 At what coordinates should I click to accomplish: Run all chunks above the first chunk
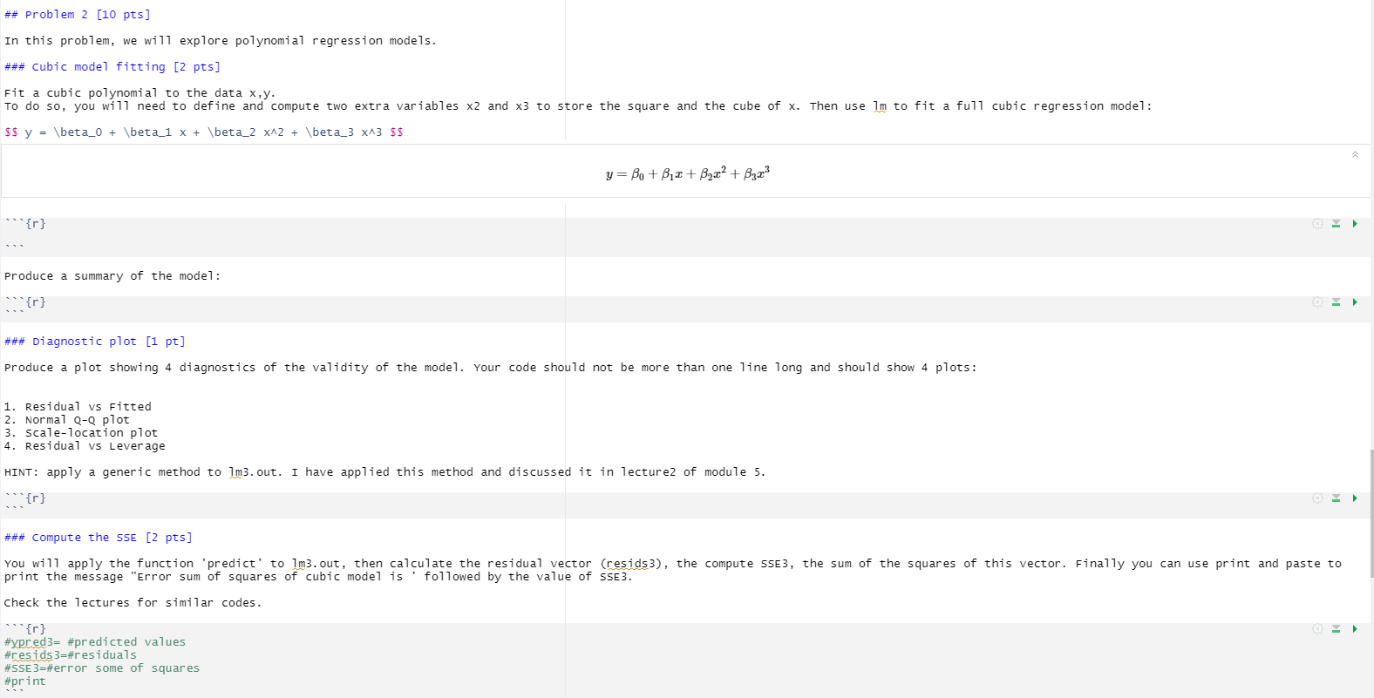1335,224
